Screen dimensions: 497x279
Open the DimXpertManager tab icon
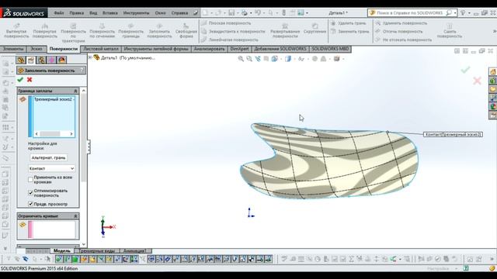click(x=51, y=60)
